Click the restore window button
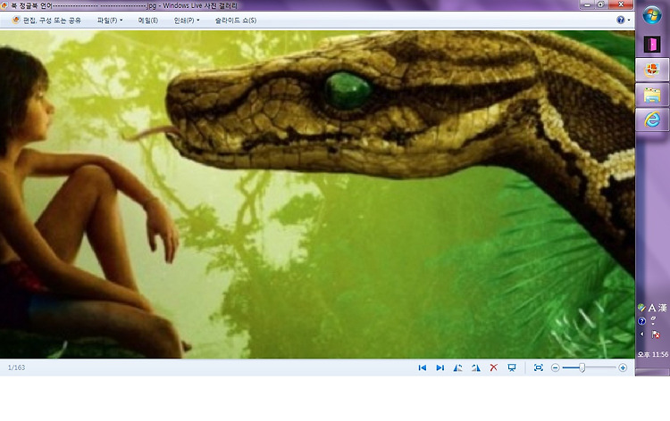 pyautogui.click(x=600, y=4)
